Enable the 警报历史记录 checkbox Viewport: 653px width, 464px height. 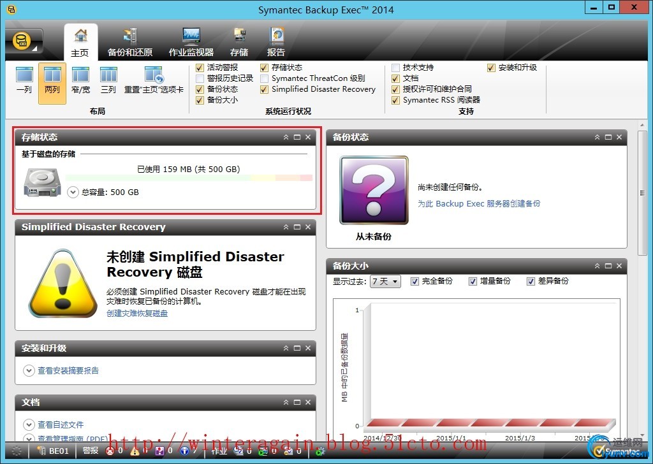(200, 78)
